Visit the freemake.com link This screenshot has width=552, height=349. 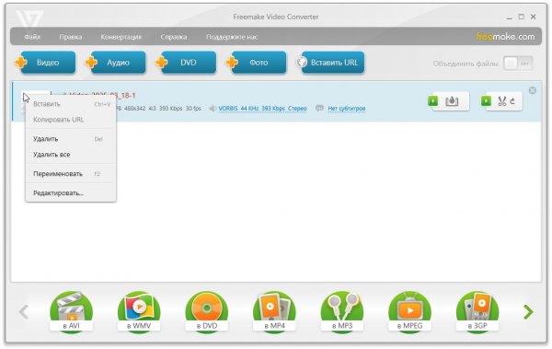click(505, 36)
